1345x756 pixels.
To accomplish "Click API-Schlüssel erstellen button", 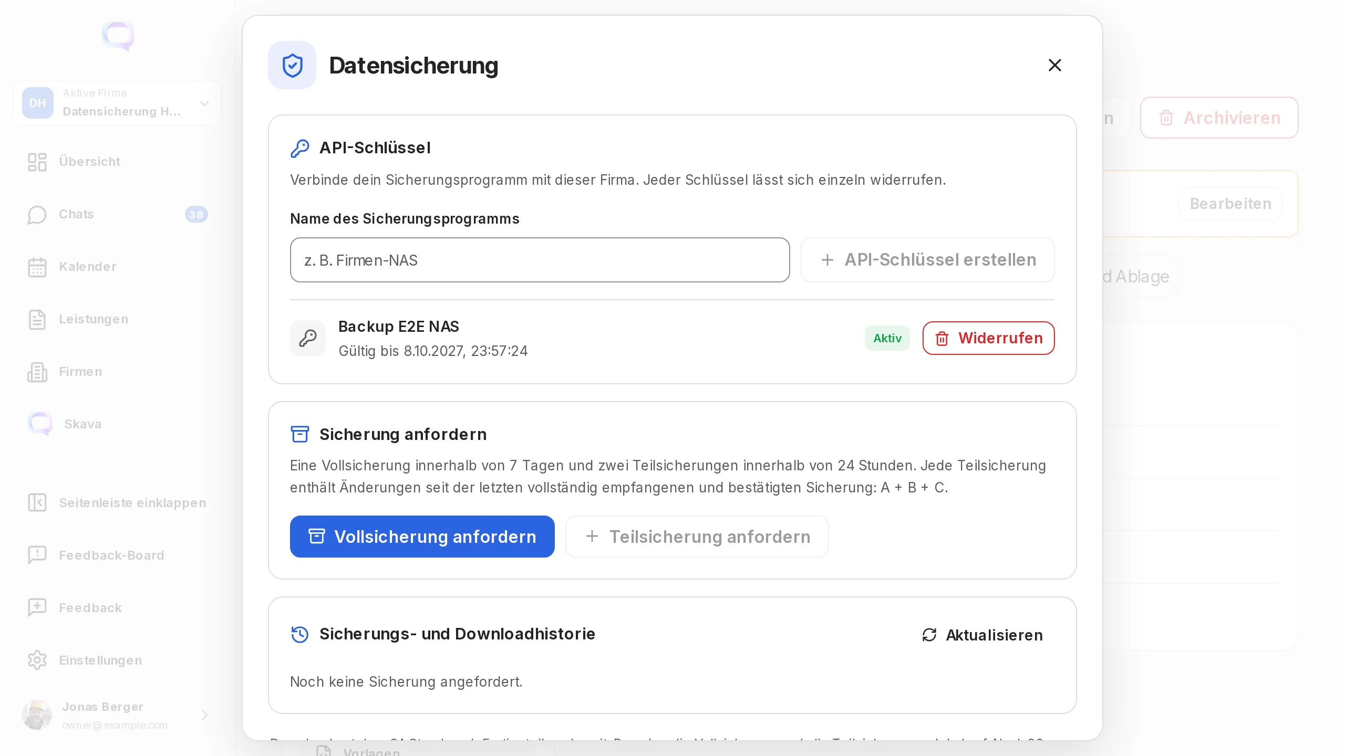I will tap(927, 260).
